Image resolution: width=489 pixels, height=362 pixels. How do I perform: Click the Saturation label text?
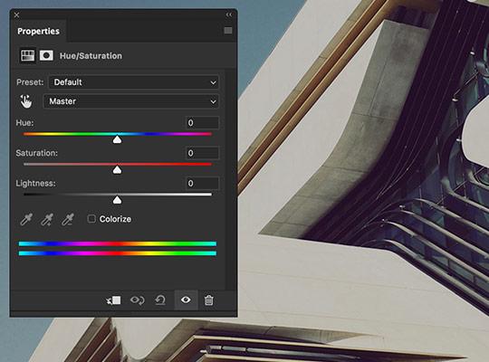[x=37, y=153]
